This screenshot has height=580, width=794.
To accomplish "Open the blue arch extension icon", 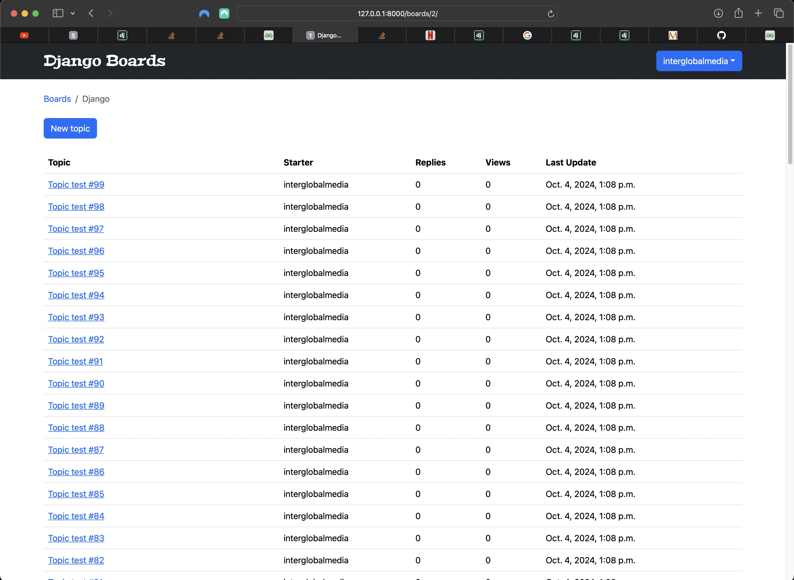I will [x=204, y=14].
